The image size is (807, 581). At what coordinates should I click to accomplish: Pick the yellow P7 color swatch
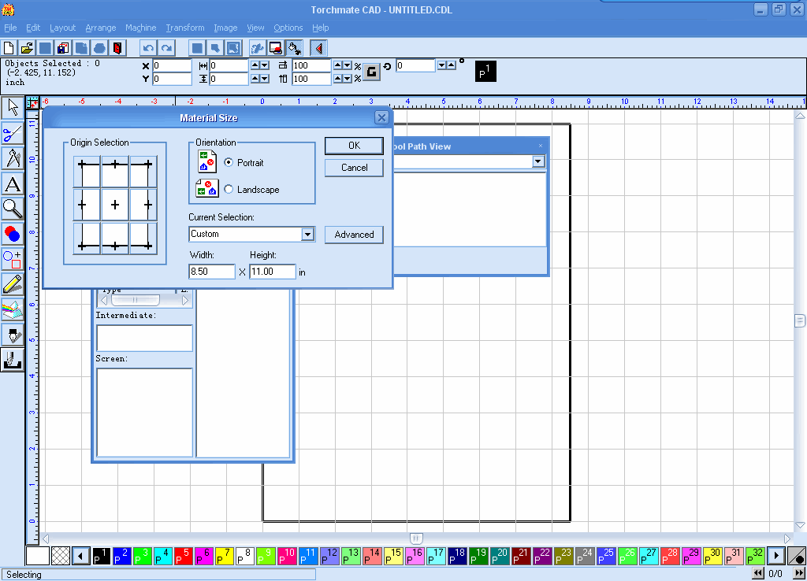[x=225, y=556]
